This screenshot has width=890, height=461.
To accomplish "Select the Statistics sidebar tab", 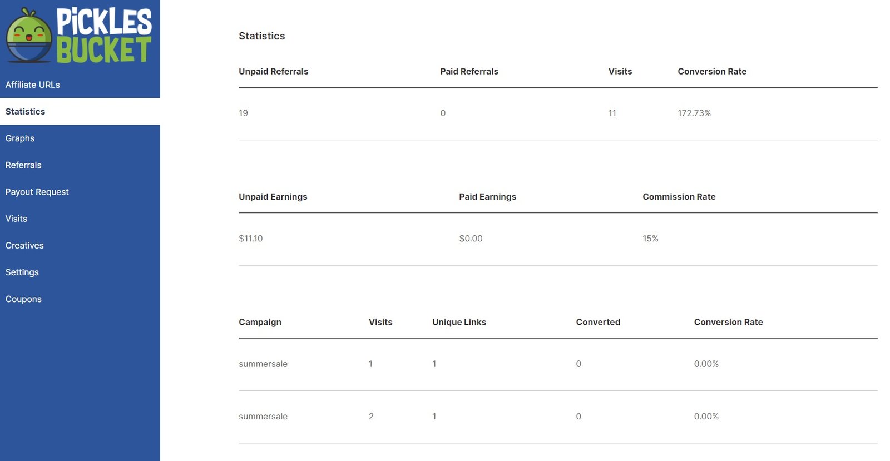I will coord(26,111).
